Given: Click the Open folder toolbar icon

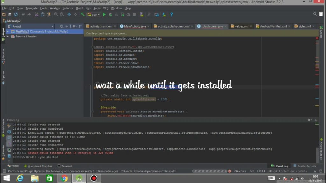Looking at the screenshot, I should [4, 14].
